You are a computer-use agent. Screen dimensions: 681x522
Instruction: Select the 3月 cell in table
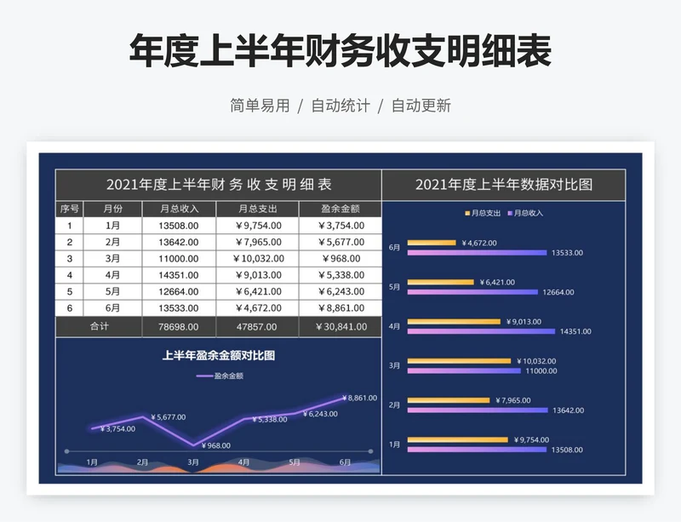point(112,259)
